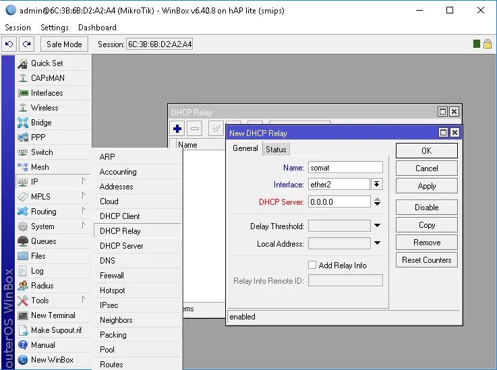This screenshot has height=370, width=497.
Task: Switch to the Status tab
Action: coord(276,149)
